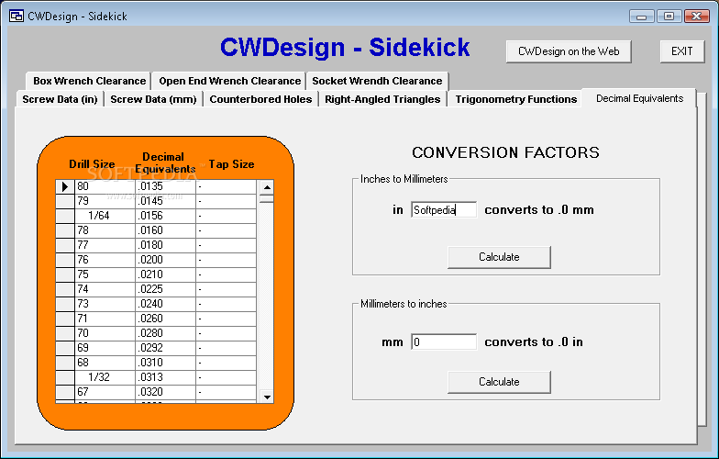Viewport: 719px width, 459px height.
Task: Click the scroll down arrow of drill table
Action: (267, 397)
